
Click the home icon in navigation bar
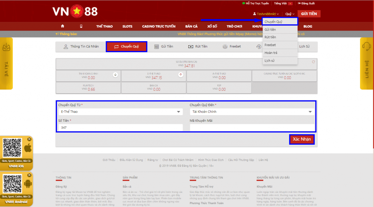(x=62, y=26)
